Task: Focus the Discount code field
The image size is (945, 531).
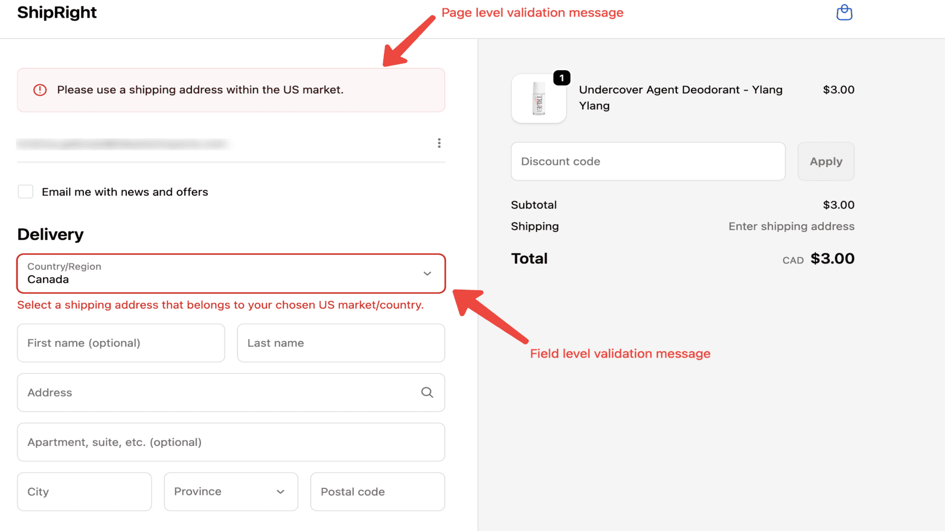Action: pos(648,161)
